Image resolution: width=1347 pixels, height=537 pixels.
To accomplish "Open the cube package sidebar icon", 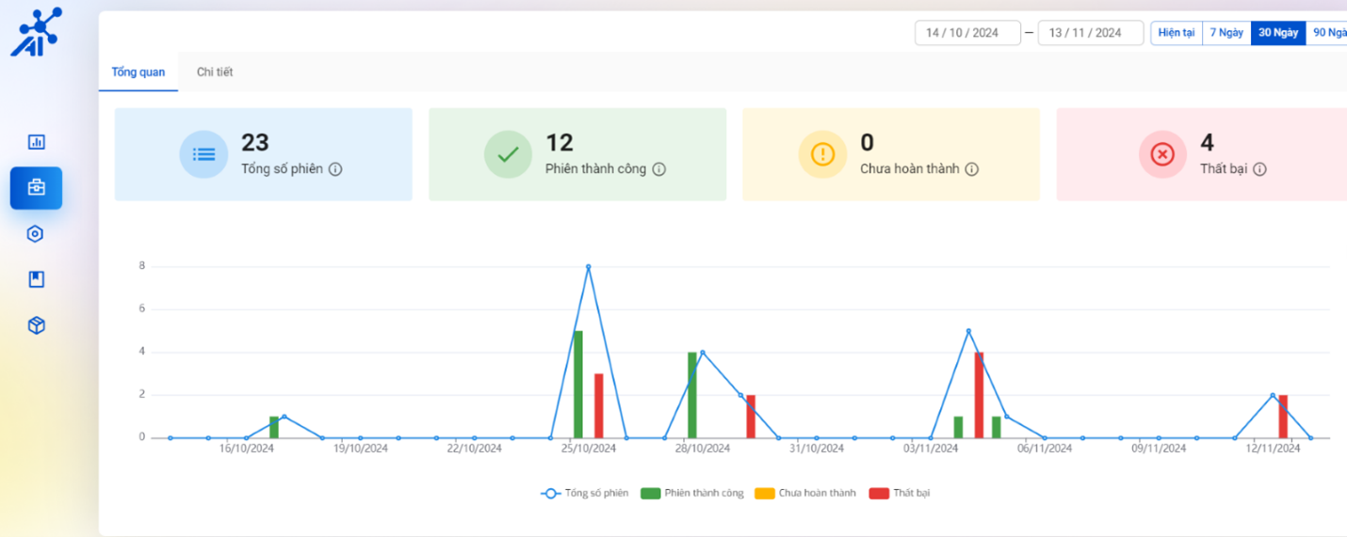I will pos(37,325).
